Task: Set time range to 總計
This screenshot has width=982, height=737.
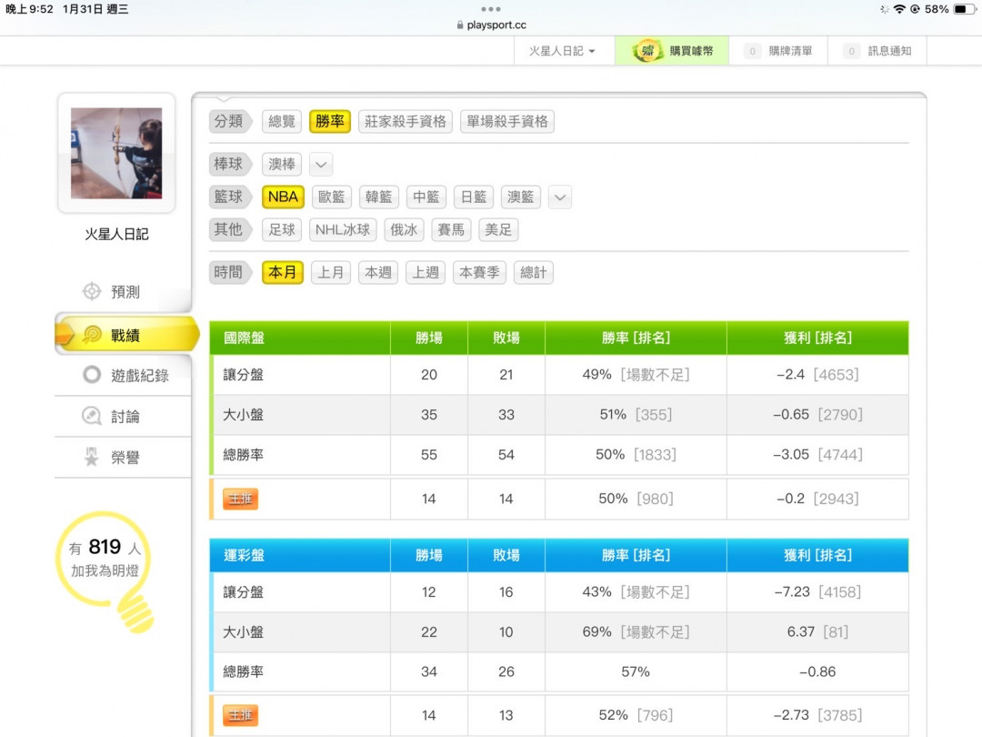Action: point(534,273)
